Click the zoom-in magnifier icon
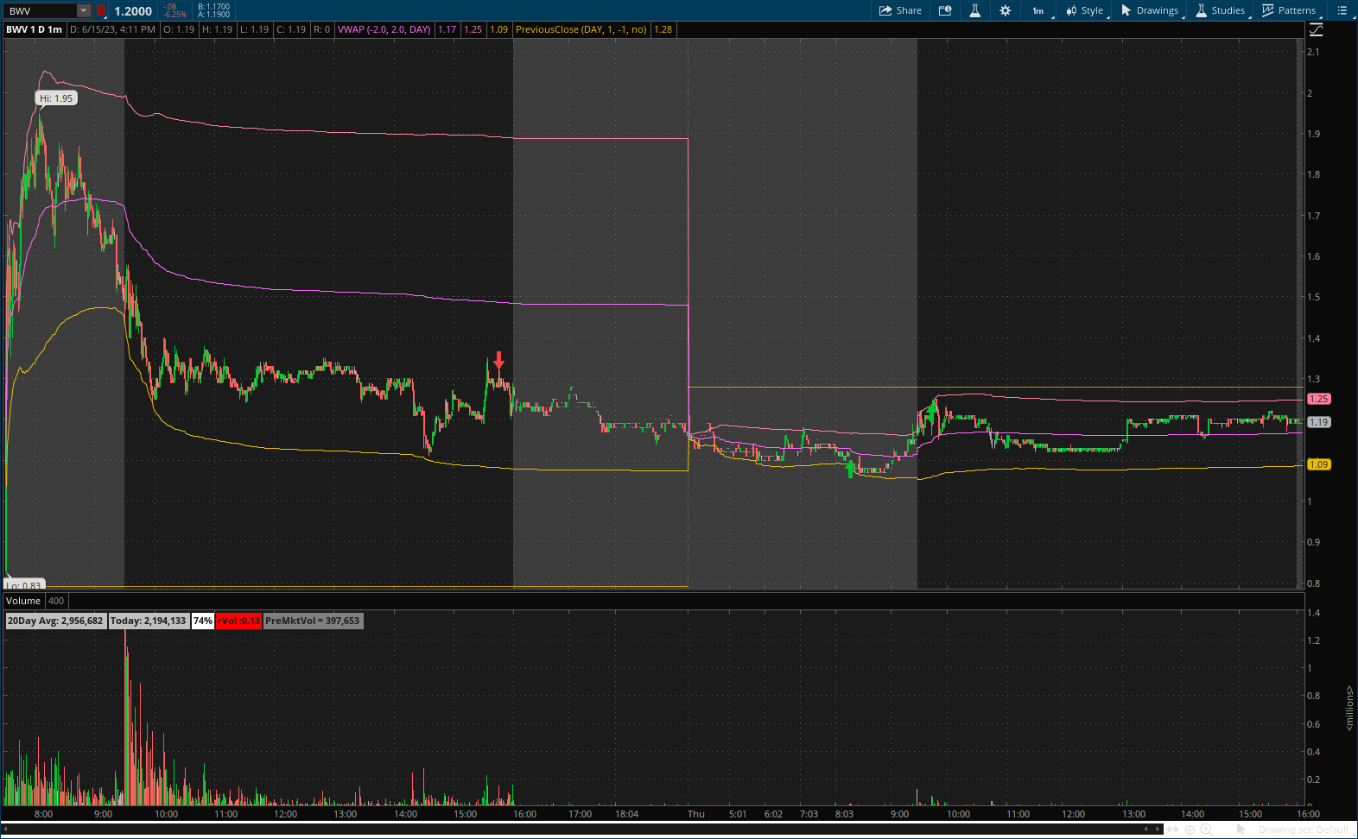 point(1207,830)
